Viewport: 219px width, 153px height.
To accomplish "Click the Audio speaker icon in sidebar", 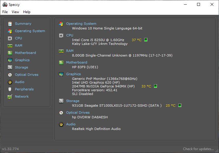I will click(x=10, y=82).
